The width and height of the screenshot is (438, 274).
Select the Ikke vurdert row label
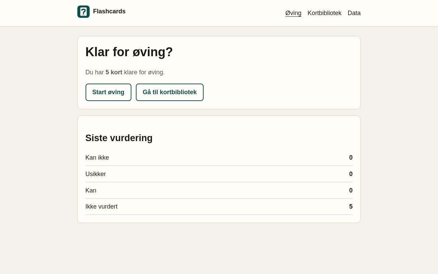(102, 207)
